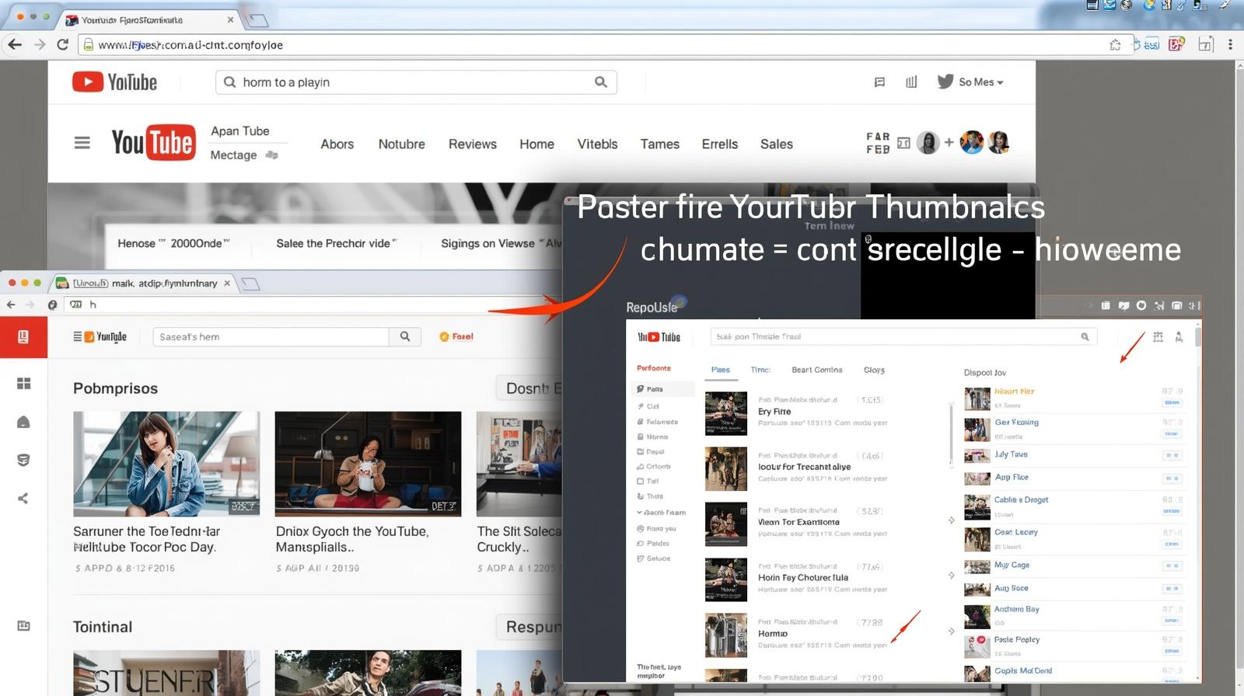
Task: Click the magnifier icon in top search bar
Action: [600, 82]
